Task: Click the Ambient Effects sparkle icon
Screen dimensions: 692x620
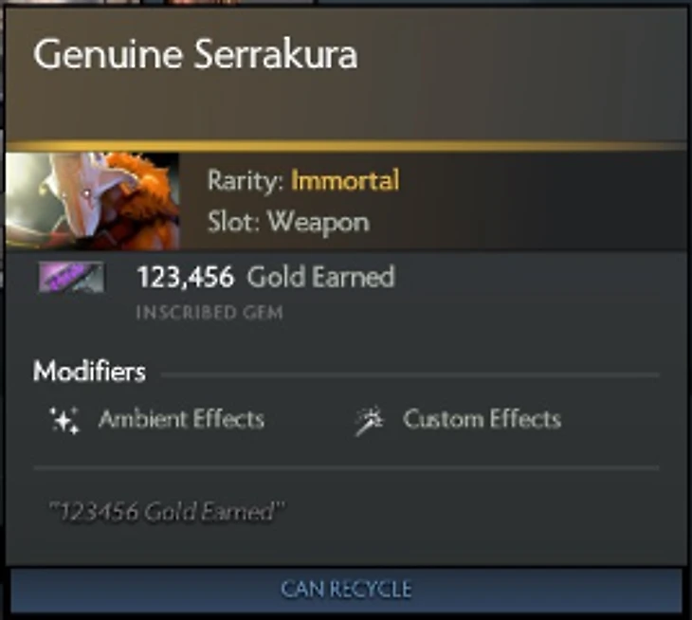Action: (64, 420)
